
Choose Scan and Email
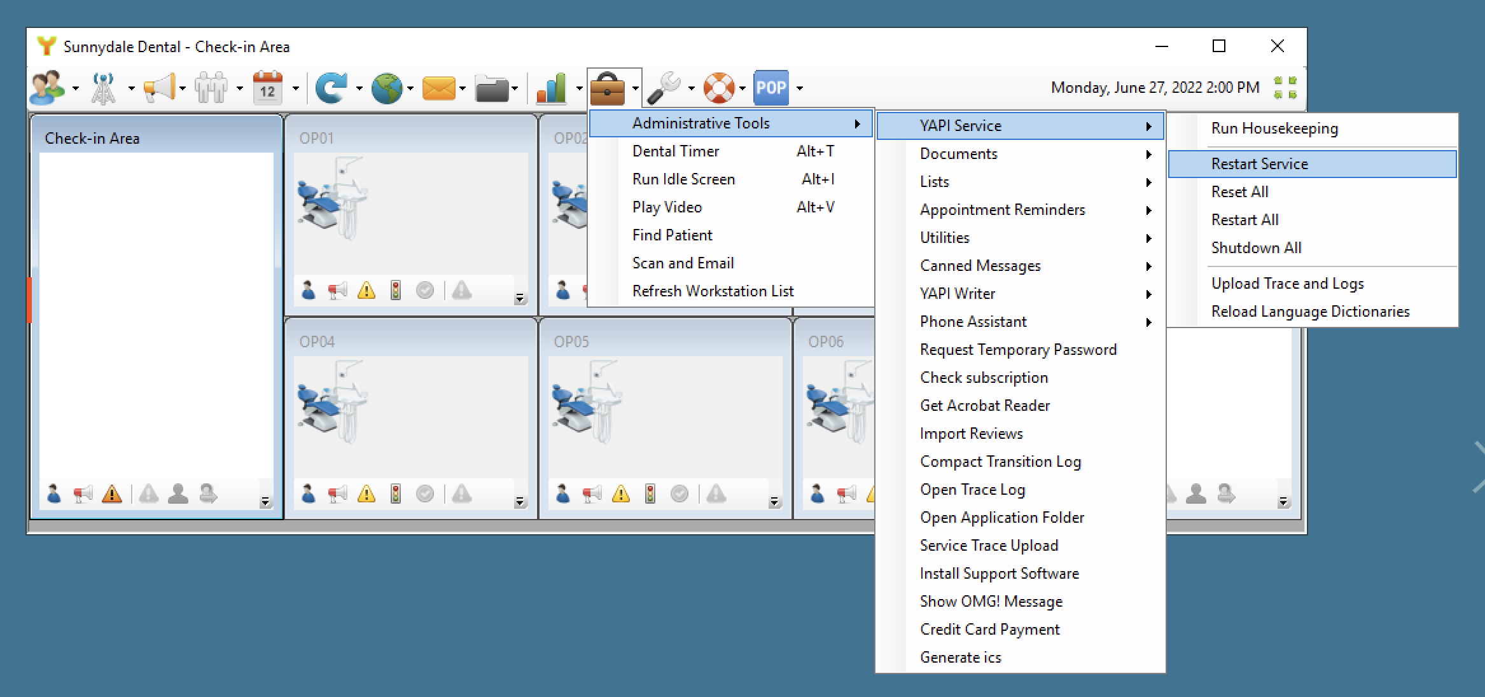[x=730, y=263]
